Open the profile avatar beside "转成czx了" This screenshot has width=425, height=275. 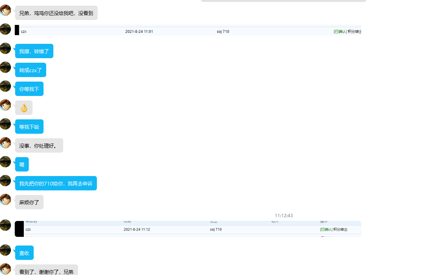5,67
